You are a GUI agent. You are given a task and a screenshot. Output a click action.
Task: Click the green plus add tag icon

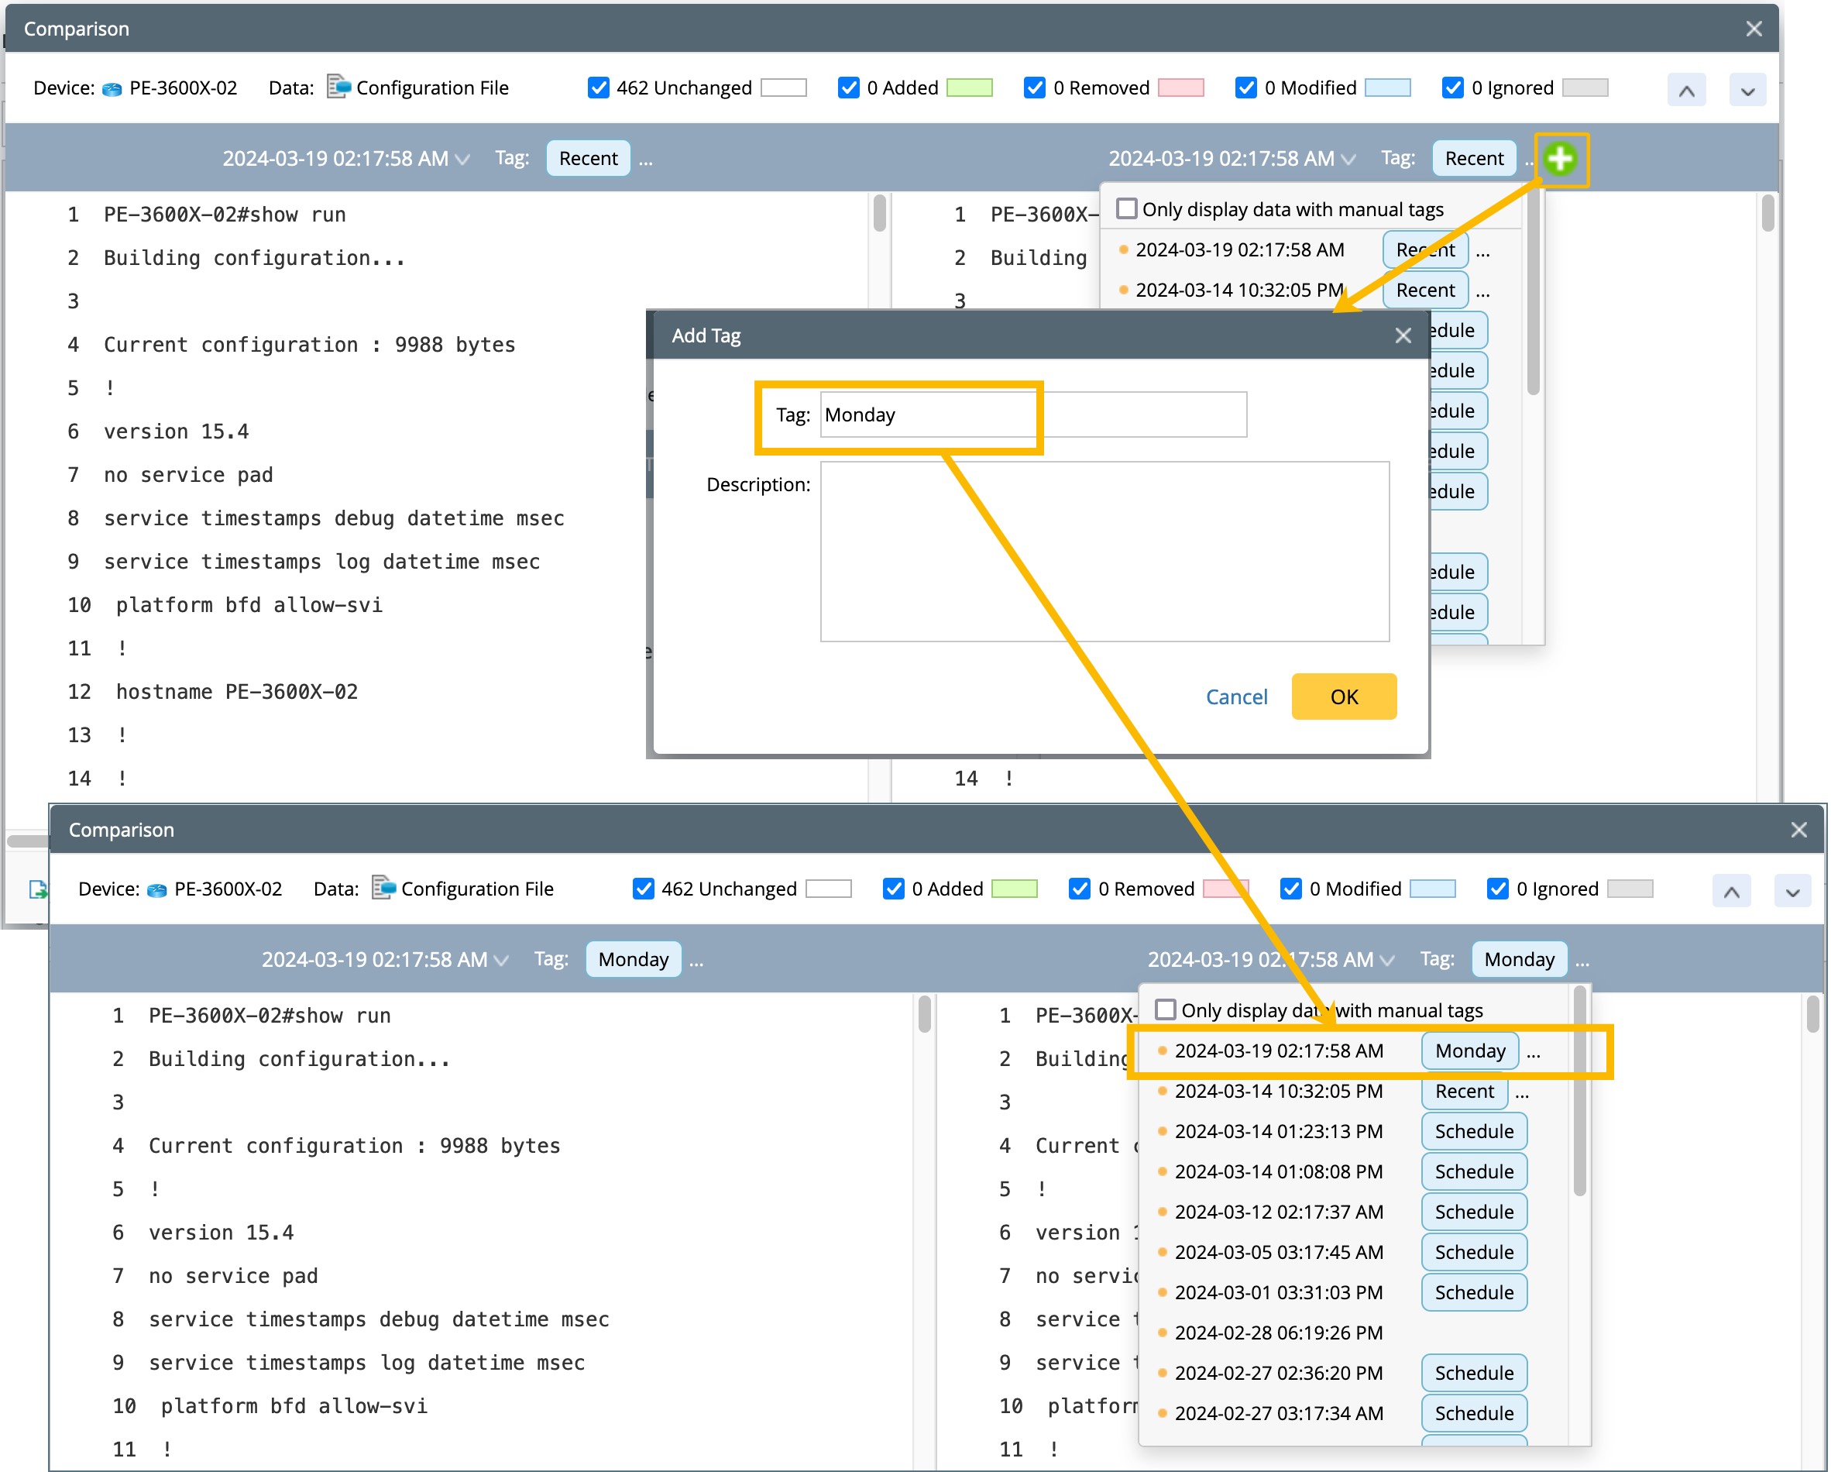(1560, 159)
